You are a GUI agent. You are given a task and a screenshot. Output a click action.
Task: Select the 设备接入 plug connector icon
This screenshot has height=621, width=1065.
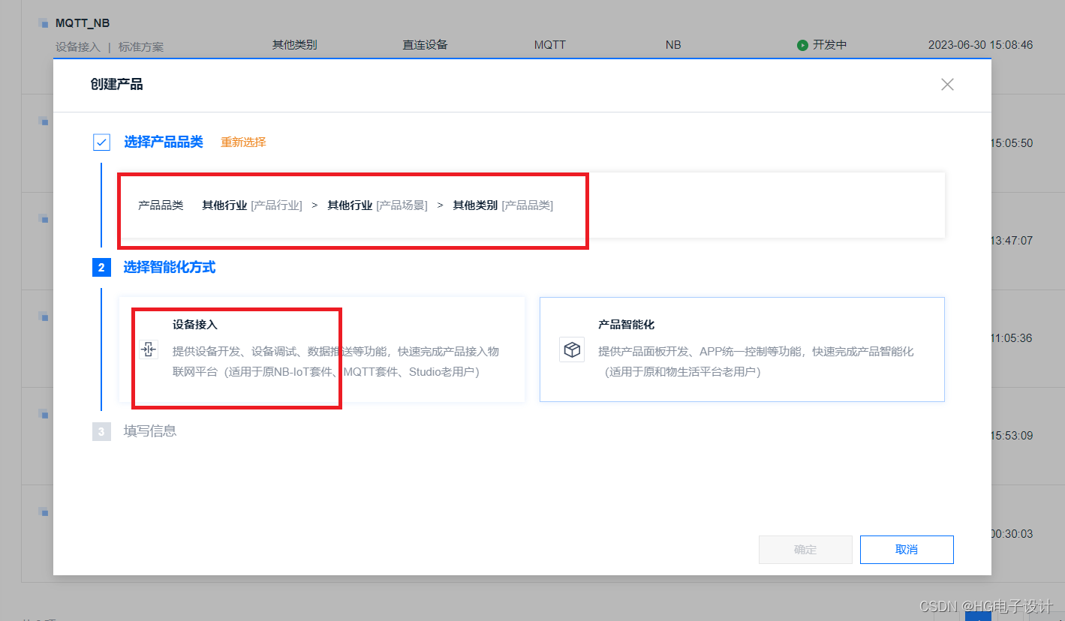point(149,349)
